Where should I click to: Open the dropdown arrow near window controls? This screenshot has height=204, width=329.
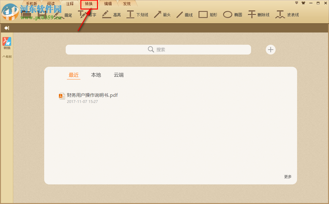tap(296, 3)
